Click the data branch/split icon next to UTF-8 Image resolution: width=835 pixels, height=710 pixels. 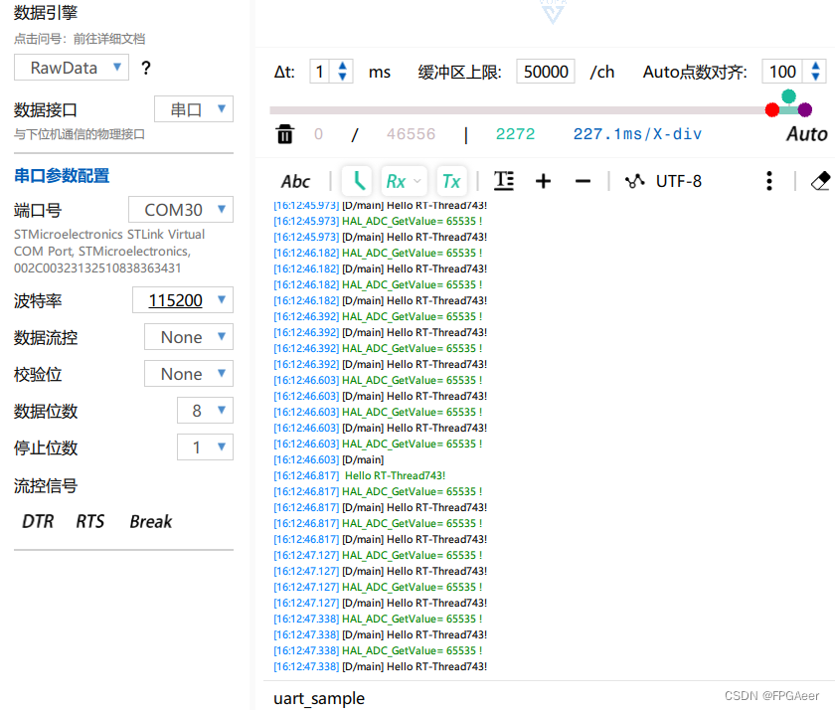[x=634, y=181]
